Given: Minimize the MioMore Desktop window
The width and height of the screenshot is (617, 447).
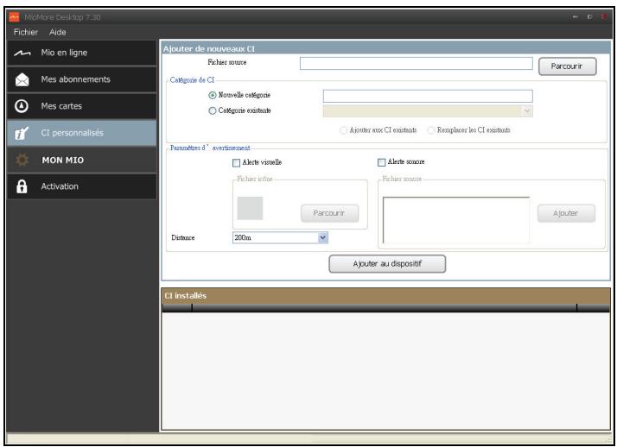Looking at the screenshot, I should point(576,17).
